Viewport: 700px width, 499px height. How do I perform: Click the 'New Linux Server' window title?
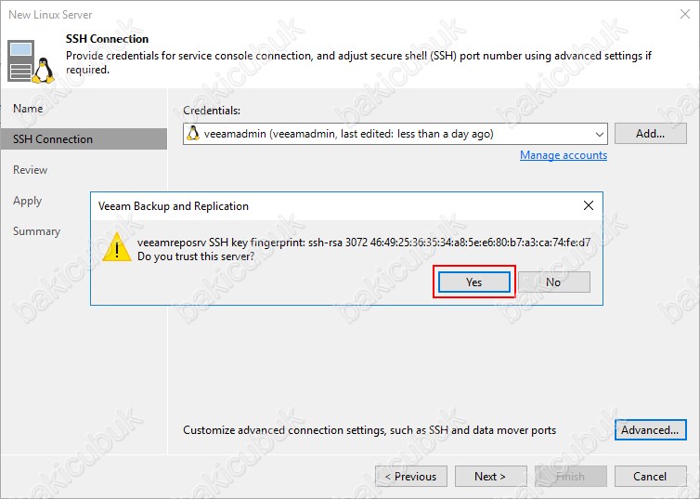pos(50,14)
